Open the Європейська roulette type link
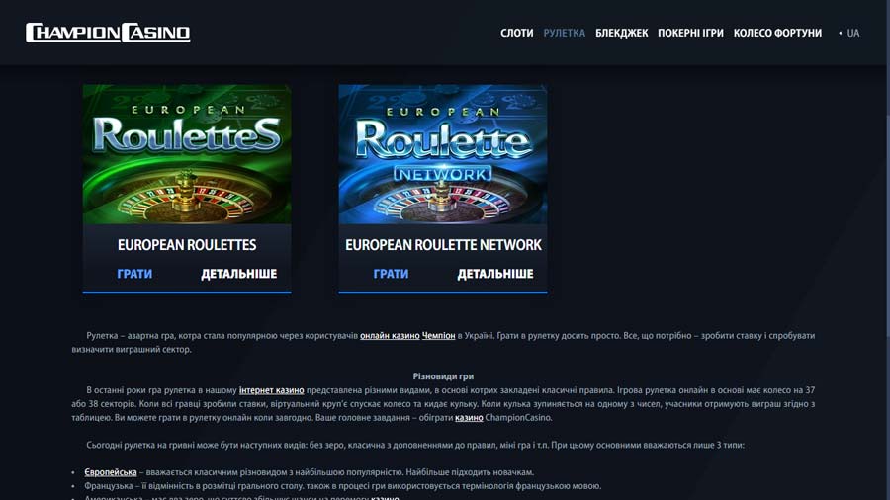890x500 pixels. [111, 472]
